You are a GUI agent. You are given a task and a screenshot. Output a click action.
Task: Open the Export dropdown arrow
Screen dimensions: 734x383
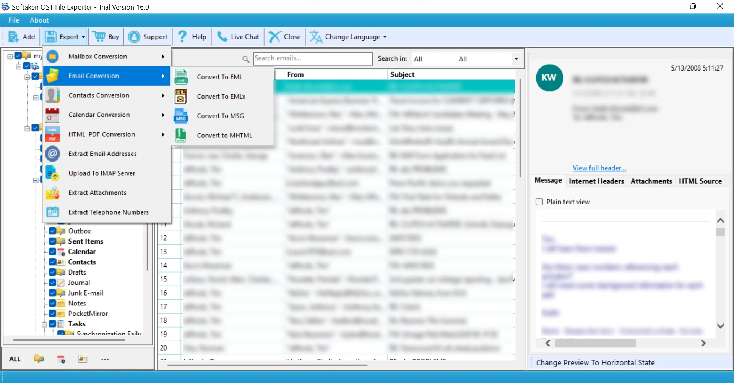coord(83,37)
